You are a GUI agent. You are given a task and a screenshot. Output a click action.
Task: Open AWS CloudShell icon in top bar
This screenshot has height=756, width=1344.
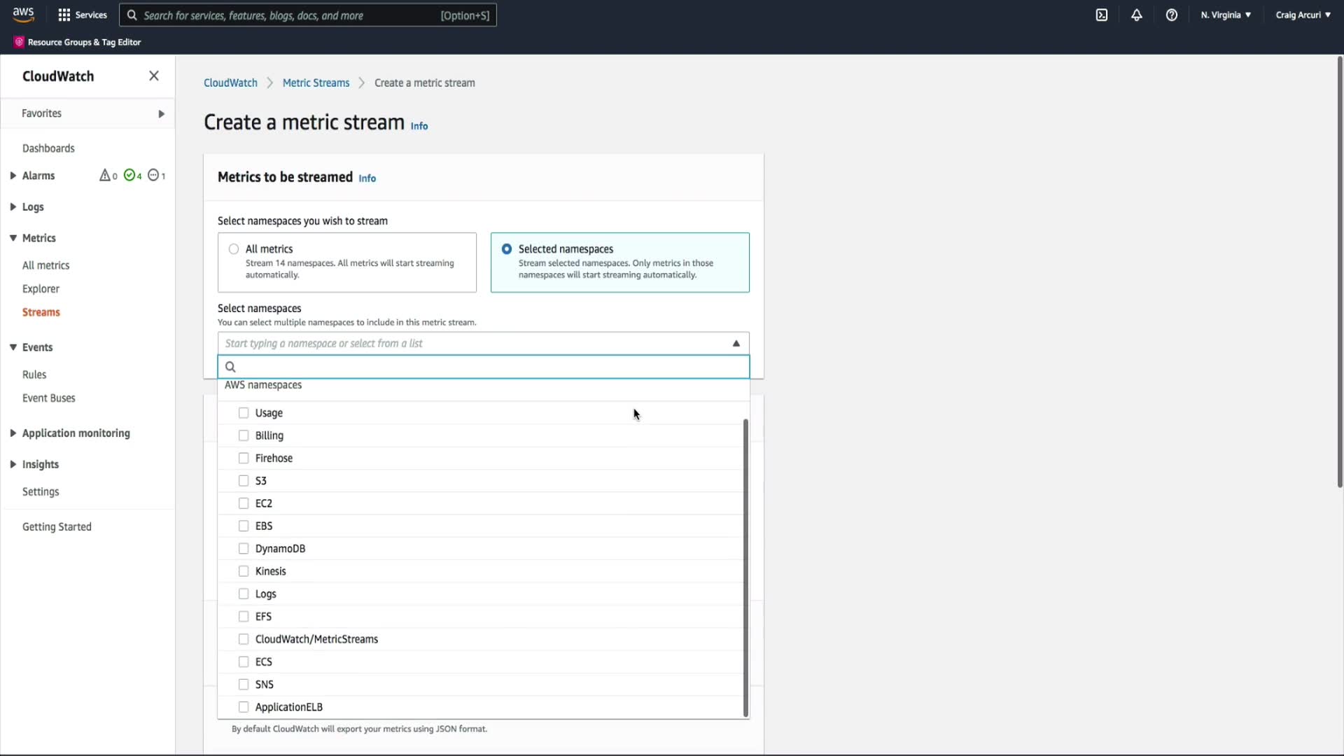(1102, 15)
